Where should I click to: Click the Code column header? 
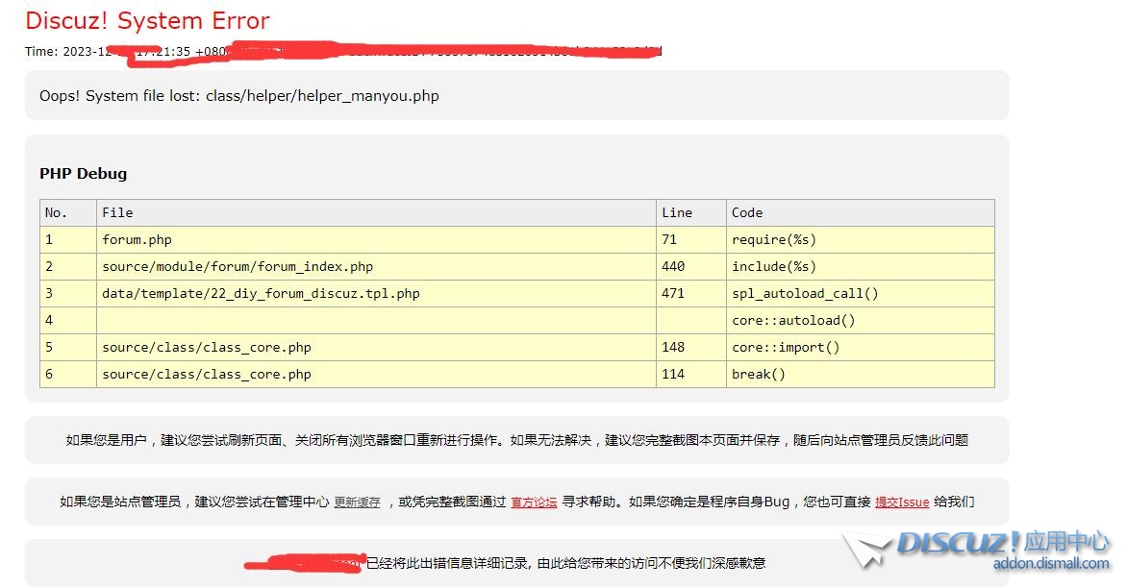pyautogui.click(x=747, y=213)
